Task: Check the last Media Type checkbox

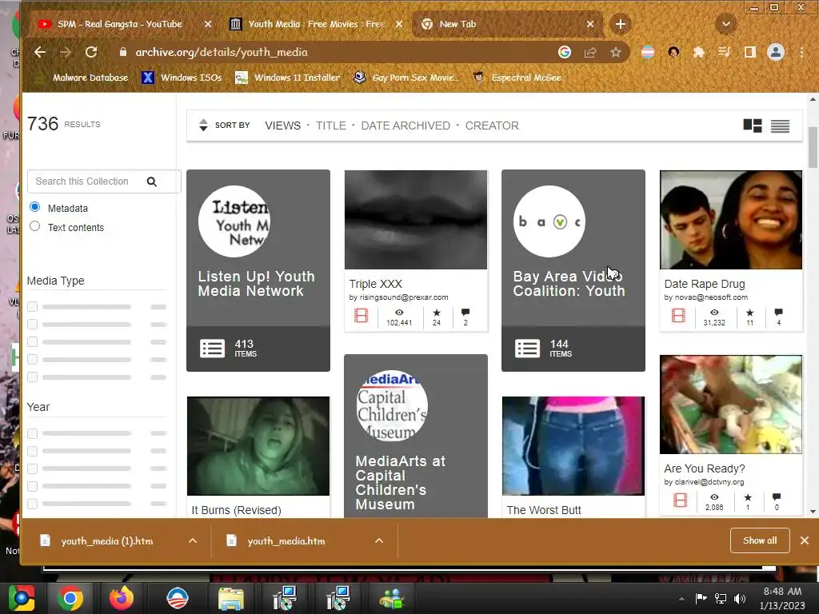Action: point(32,377)
